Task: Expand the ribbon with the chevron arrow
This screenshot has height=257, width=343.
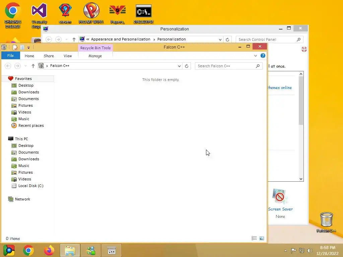Action: point(255,56)
